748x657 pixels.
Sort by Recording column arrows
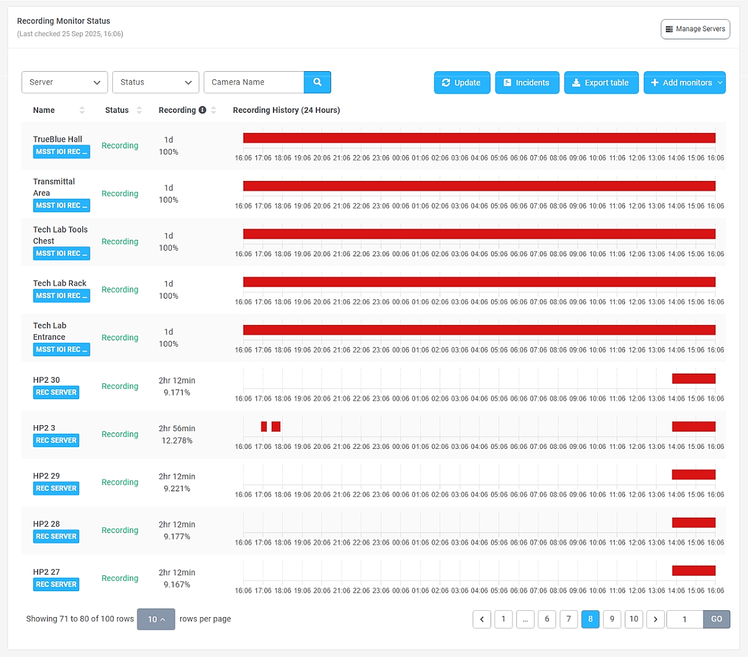click(x=213, y=110)
